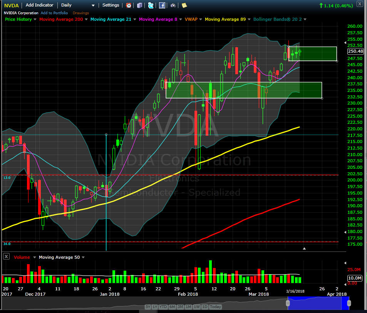Click the left handle of range slider
This screenshot has height=313, width=367.
click(x=288, y=303)
